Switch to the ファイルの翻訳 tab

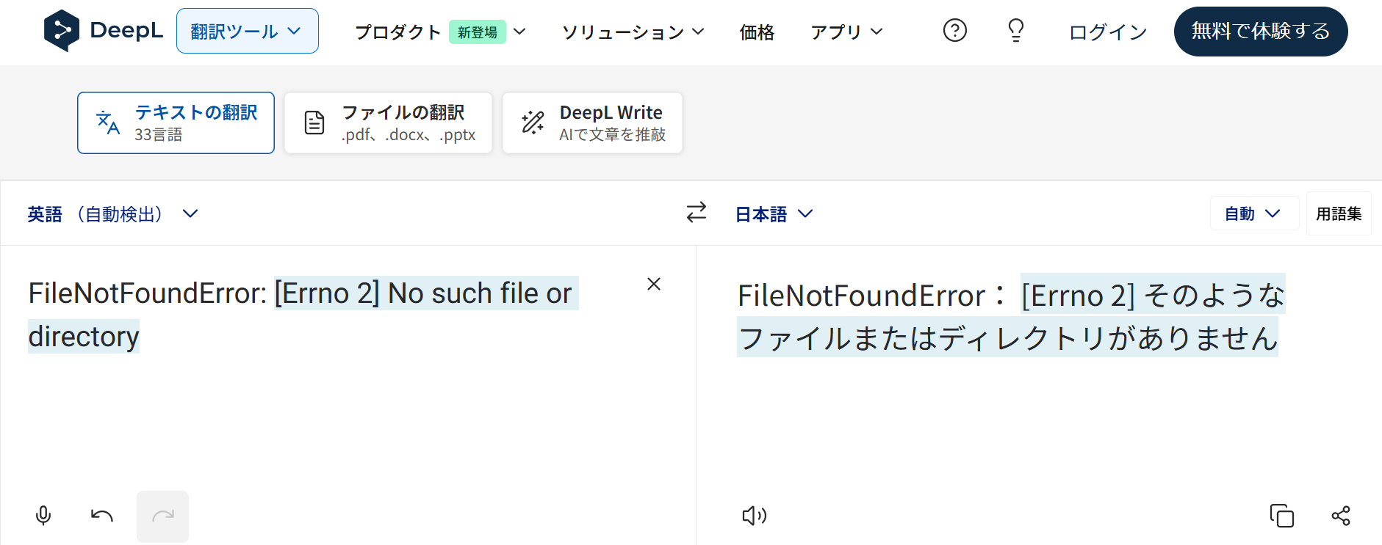388,123
